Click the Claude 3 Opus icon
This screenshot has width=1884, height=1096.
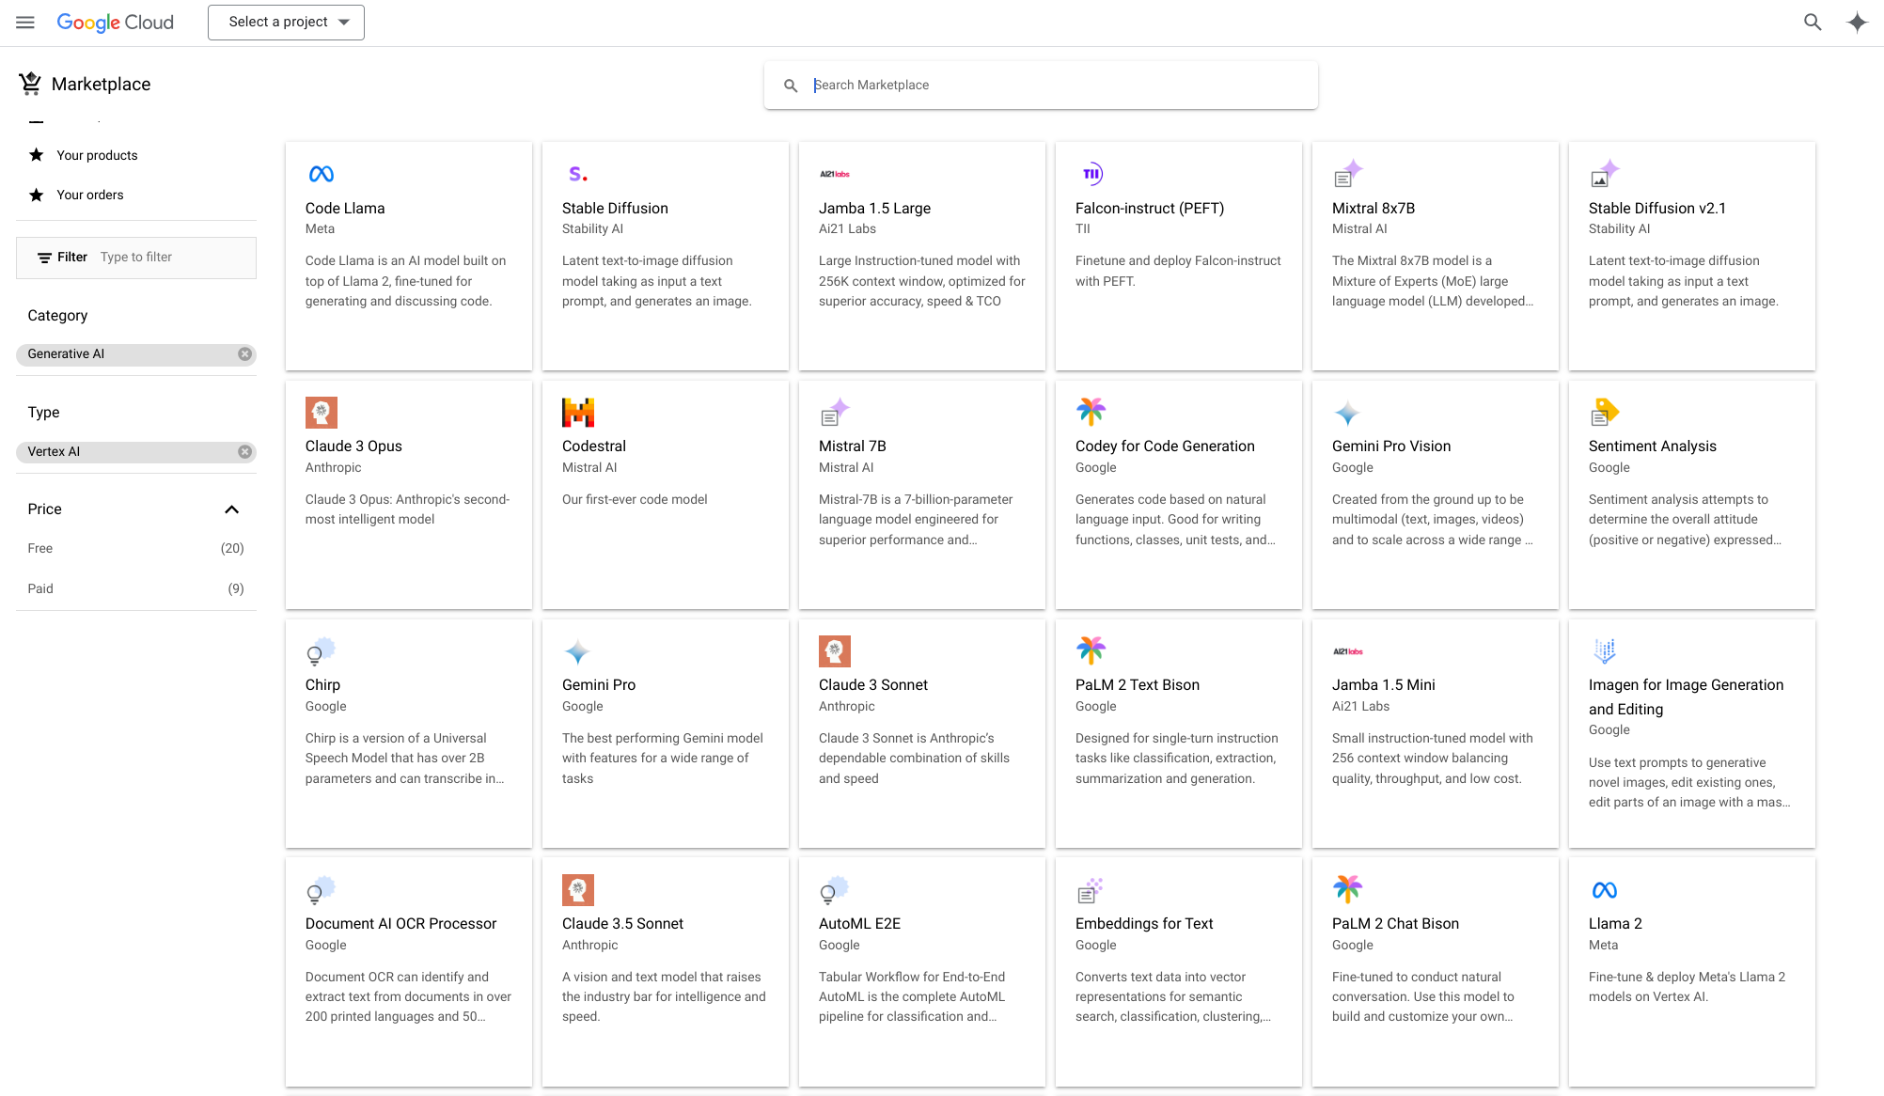tap(321, 413)
